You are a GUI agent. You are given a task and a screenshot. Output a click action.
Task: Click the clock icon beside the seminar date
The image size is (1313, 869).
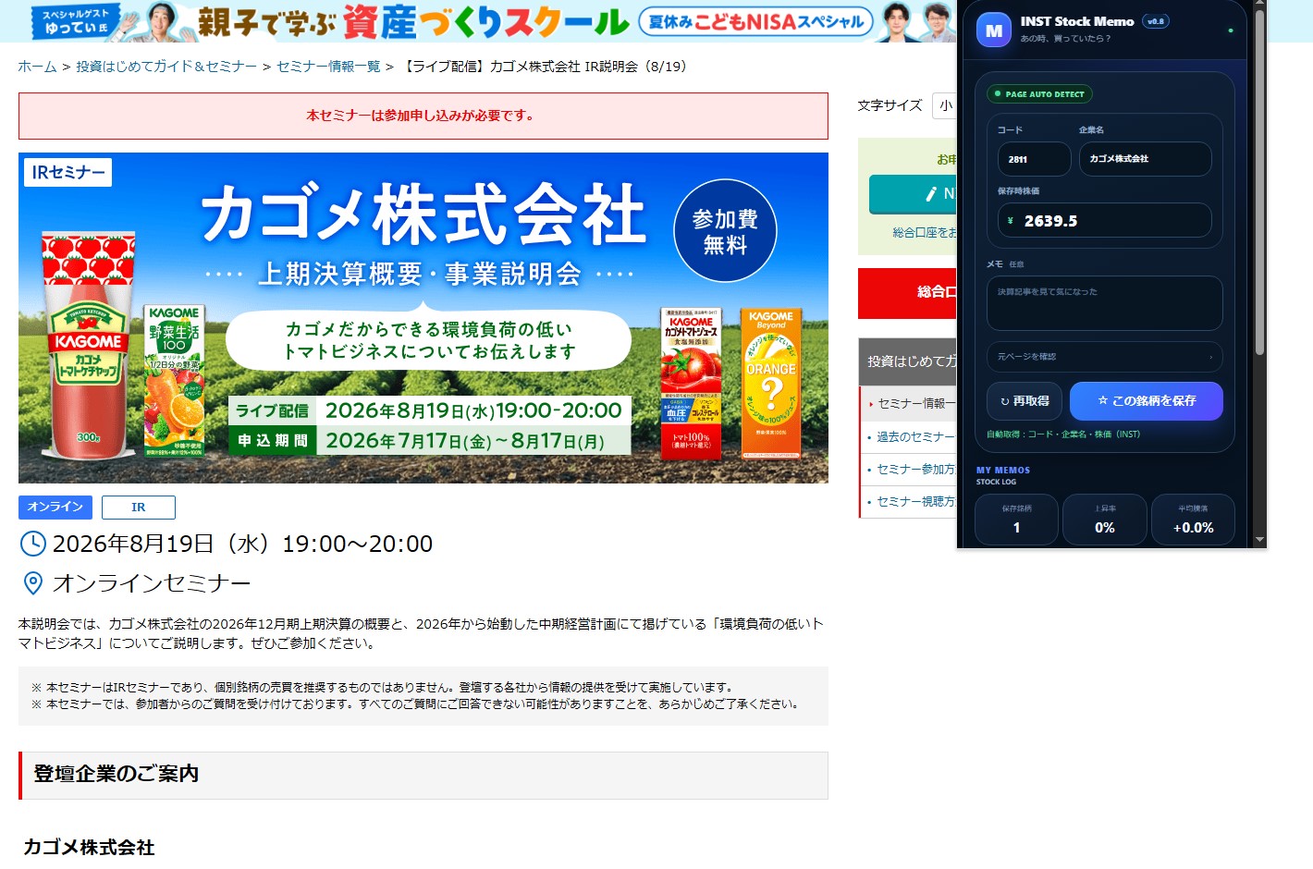(x=33, y=544)
